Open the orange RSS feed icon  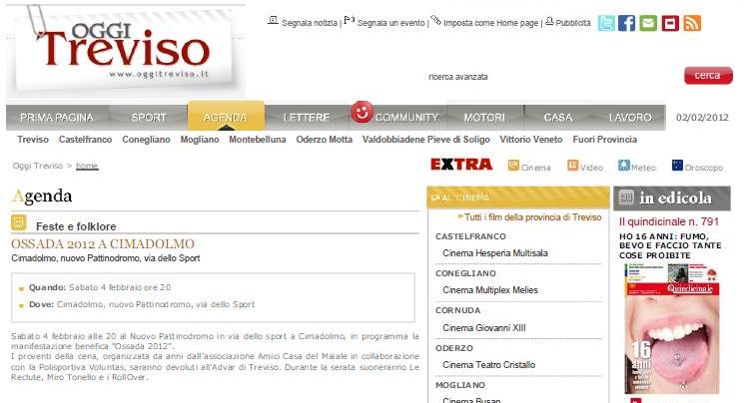coord(692,23)
